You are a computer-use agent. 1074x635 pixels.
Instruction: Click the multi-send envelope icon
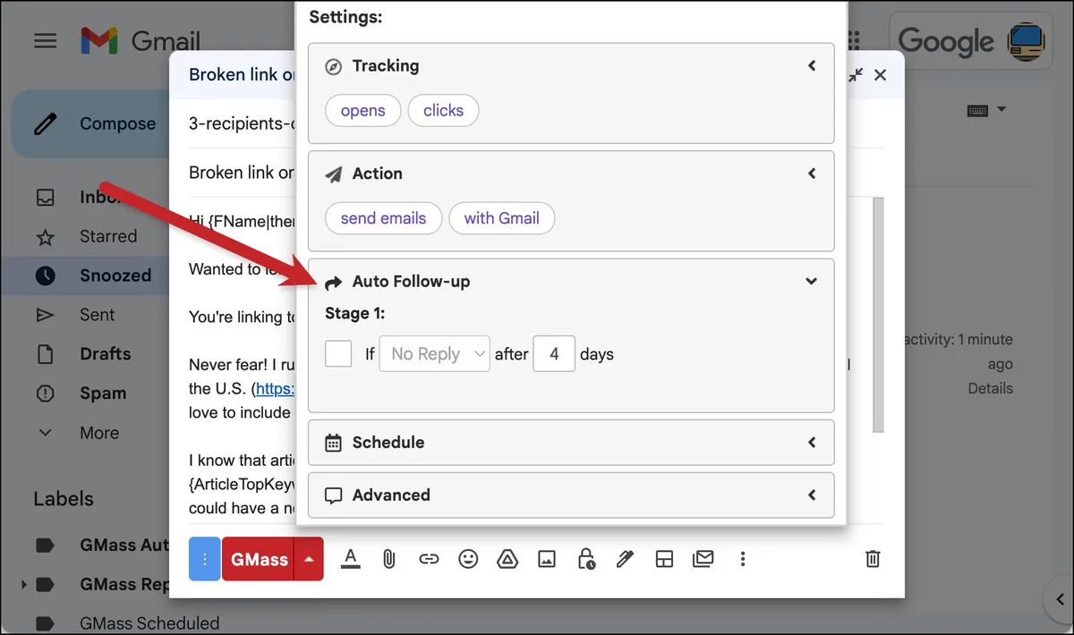703,559
